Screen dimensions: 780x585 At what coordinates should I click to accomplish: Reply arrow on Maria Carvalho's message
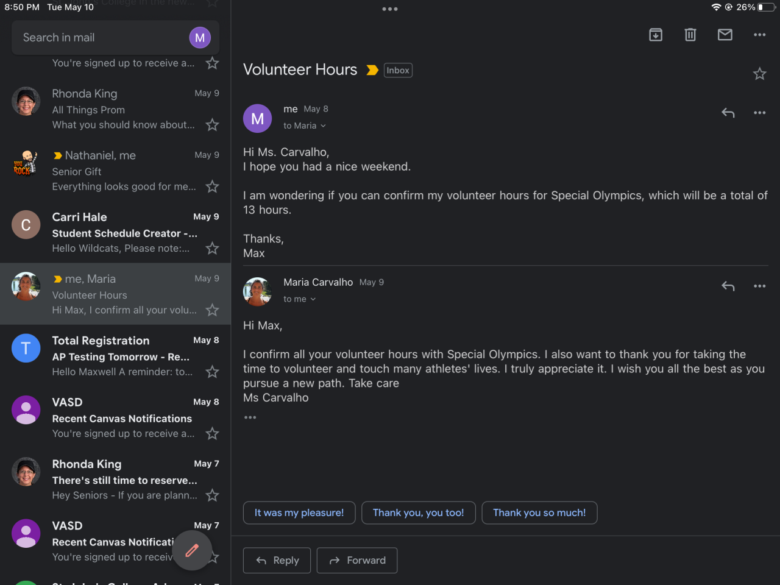[728, 286]
